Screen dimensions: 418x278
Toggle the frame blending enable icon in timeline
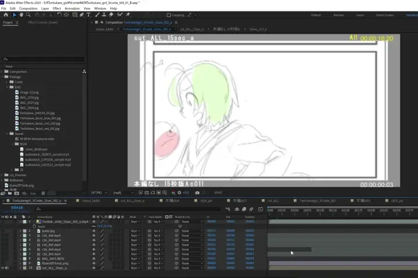(244, 209)
